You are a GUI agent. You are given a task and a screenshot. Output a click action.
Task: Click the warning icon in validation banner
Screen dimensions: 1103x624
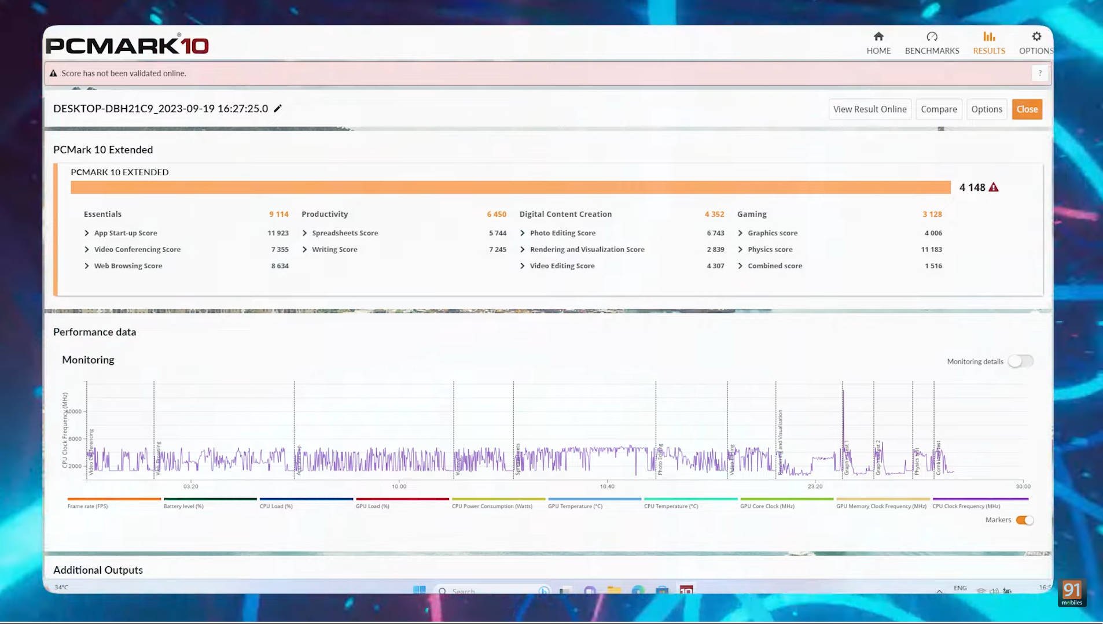[53, 73]
